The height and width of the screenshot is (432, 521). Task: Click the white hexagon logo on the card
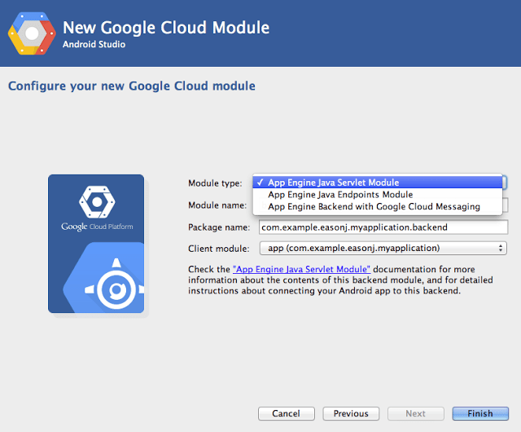tap(97, 201)
